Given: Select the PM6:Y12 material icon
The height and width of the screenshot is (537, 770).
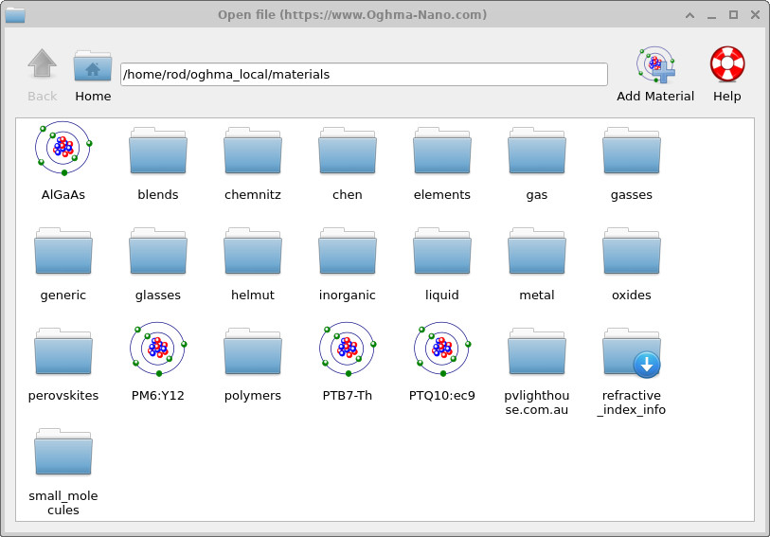Looking at the screenshot, I should pos(158,350).
